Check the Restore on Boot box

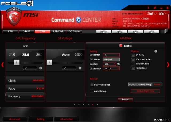coord(92,85)
